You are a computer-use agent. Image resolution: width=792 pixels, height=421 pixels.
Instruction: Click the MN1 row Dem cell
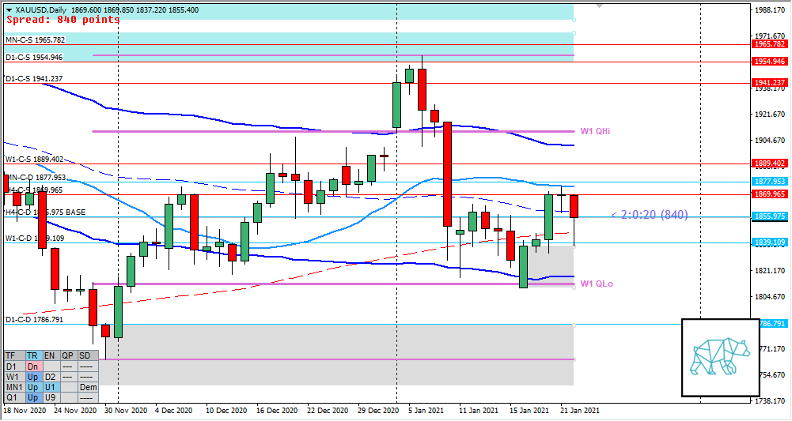point(88,387)
